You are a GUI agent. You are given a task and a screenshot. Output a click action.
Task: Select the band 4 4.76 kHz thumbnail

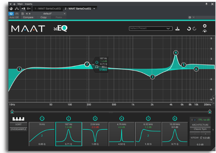coord(122,134)
